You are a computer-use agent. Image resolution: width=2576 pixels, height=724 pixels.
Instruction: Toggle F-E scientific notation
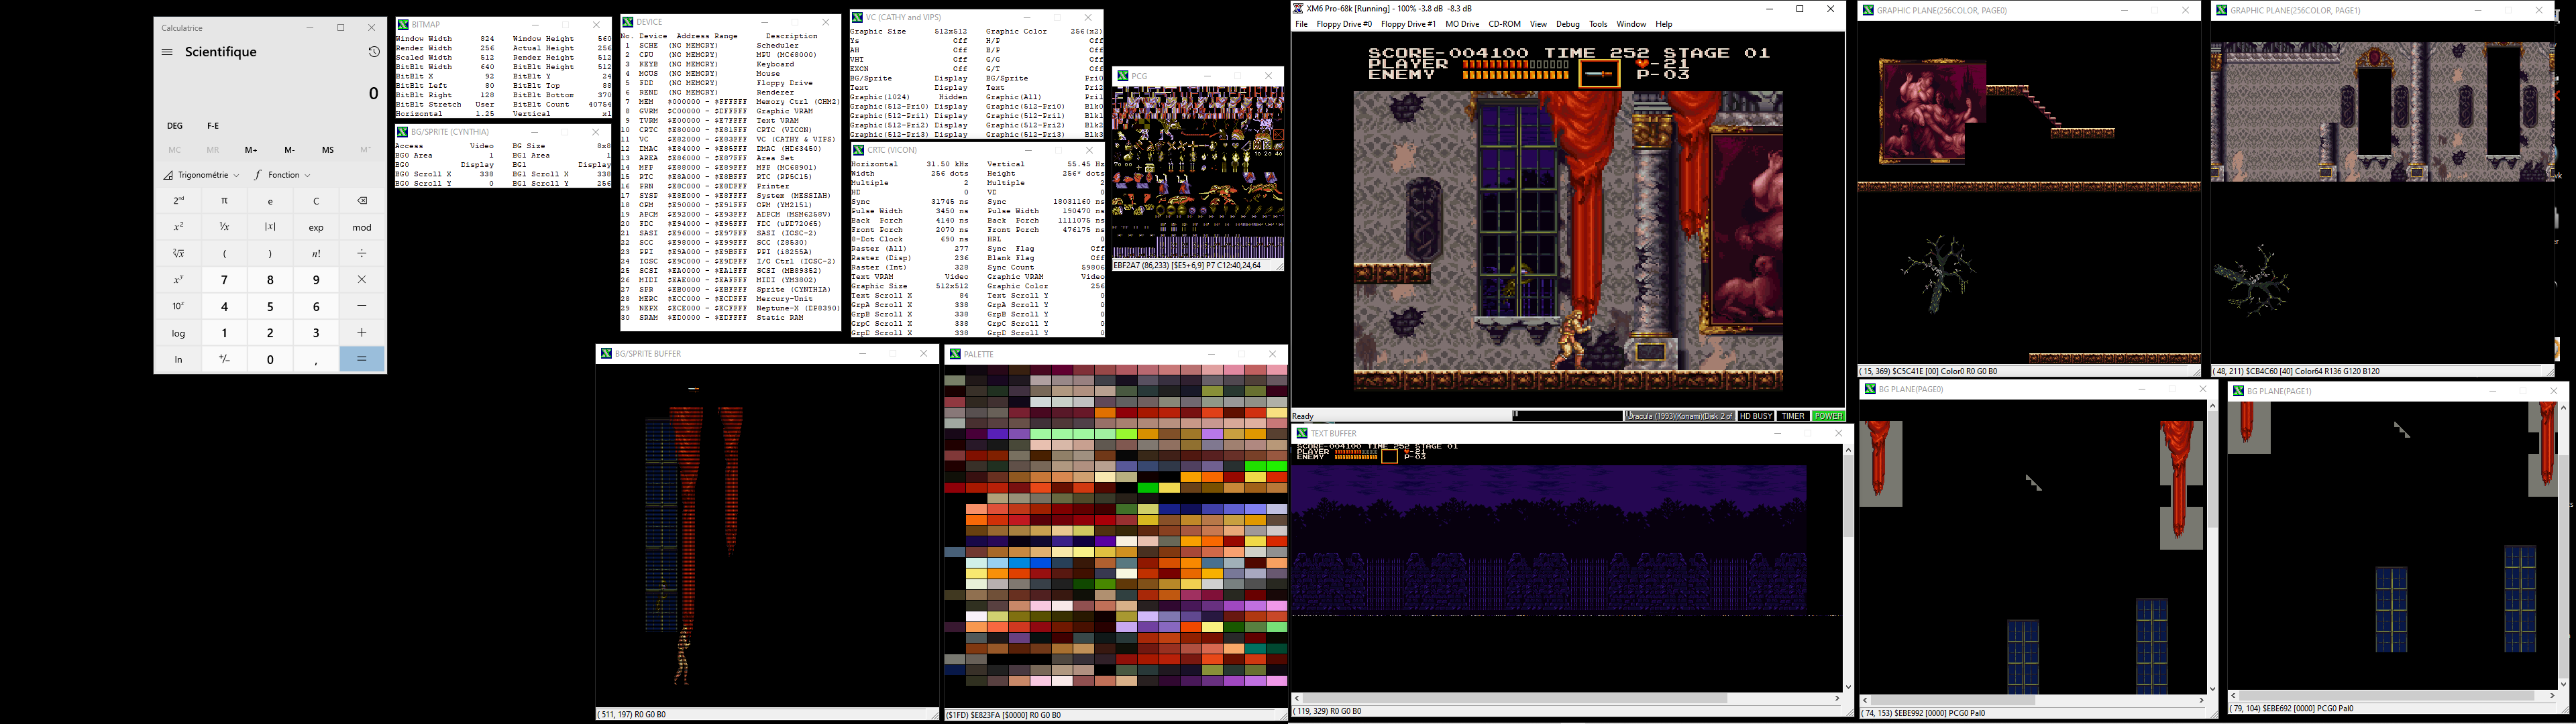tap(213, 126)
